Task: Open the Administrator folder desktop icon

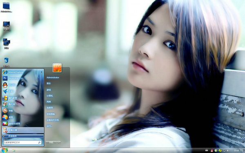Action: point(6,7)
